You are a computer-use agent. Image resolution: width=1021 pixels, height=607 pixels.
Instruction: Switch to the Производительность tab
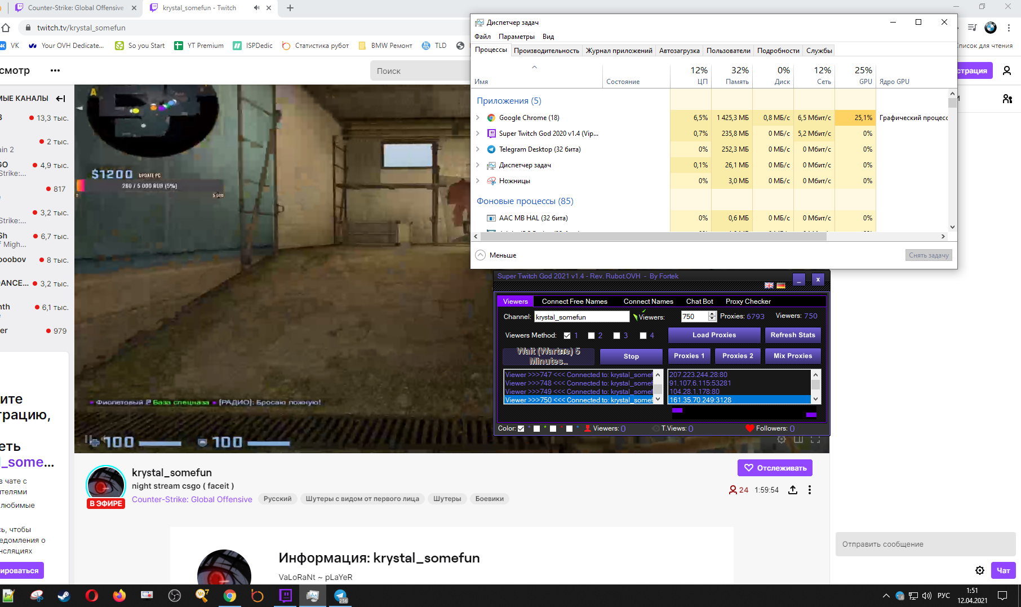pyautogui.click(x=546, y=51)
